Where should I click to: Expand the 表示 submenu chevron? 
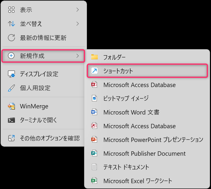pyautogui.click(x=78, y=10)
